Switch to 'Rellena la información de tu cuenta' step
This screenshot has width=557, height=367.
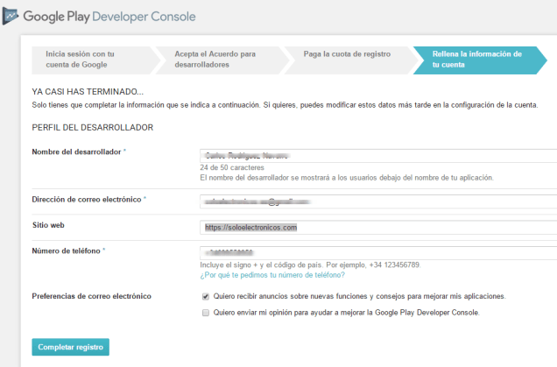coord(476,59)
